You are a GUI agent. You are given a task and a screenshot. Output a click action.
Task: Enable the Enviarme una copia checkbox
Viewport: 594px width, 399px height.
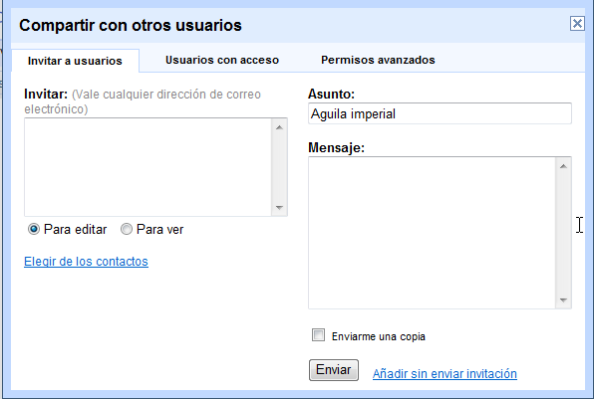tap(318, 335)
